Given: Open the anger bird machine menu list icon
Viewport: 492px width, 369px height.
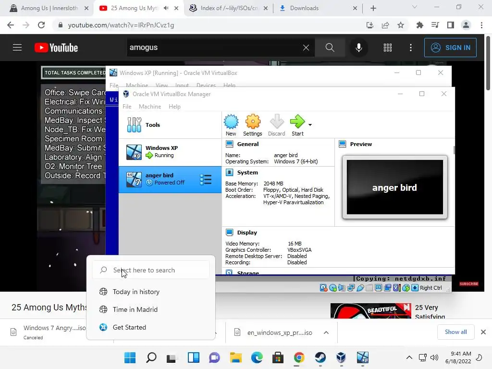Looking at the screenshot, I should pos(206,180).
